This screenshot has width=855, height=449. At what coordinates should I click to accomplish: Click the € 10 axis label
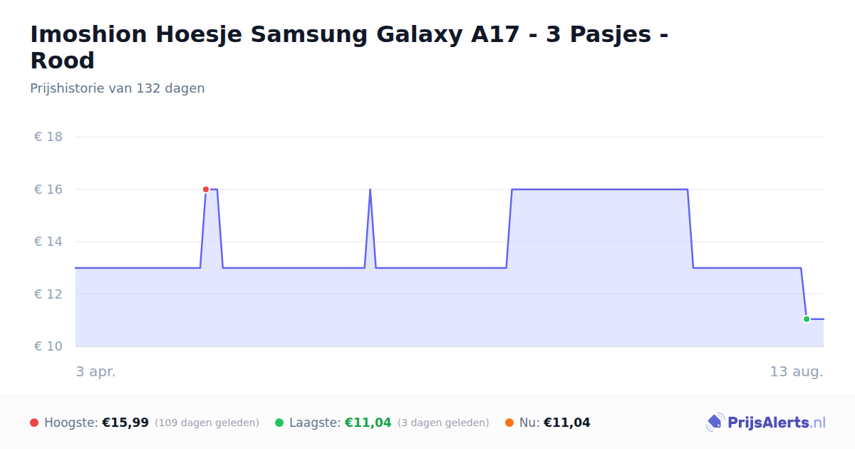point(48,346)
